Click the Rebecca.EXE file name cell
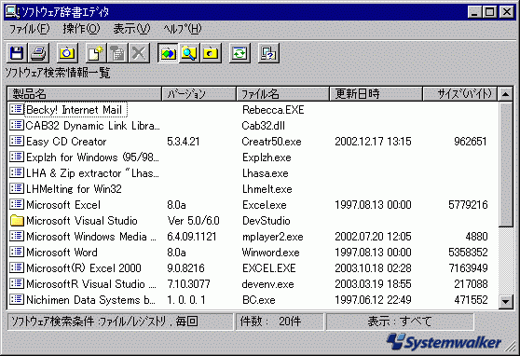 pyautogui.click(x=273, y=110)
